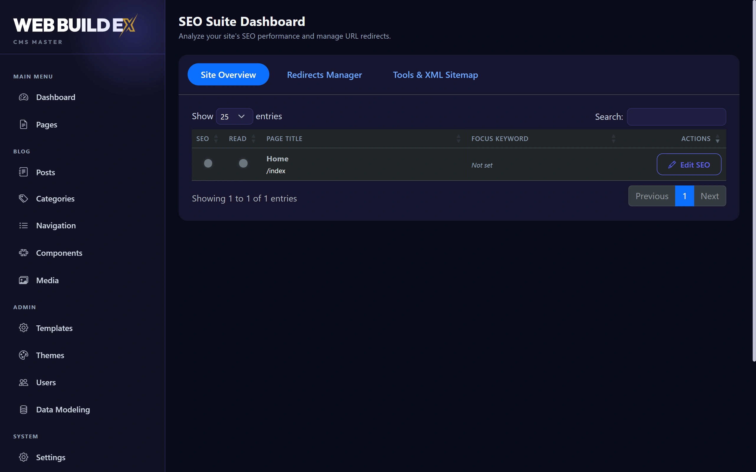The height and width of the screenshot is (472, 756).
Task: Click the WebBuildEx logo
Action: [x=75, y=26]
